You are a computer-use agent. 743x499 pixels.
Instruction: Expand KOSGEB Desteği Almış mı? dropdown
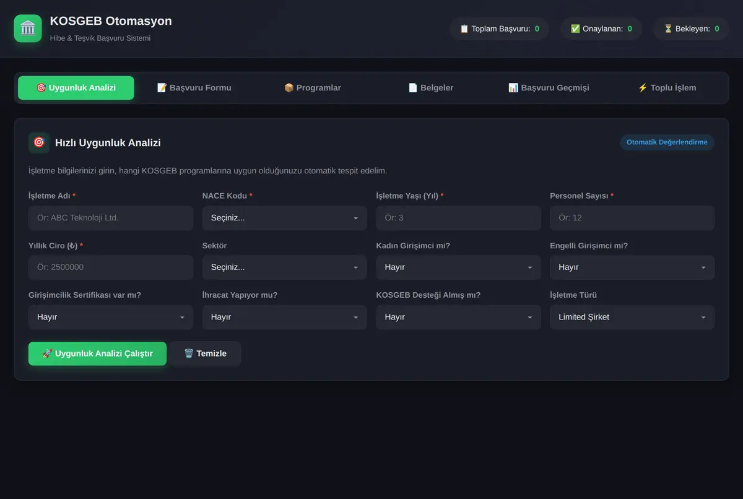point(458,317)
